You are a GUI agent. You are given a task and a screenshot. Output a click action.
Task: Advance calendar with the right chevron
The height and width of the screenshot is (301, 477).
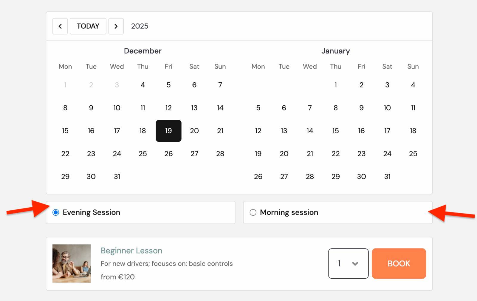(116, 26)
